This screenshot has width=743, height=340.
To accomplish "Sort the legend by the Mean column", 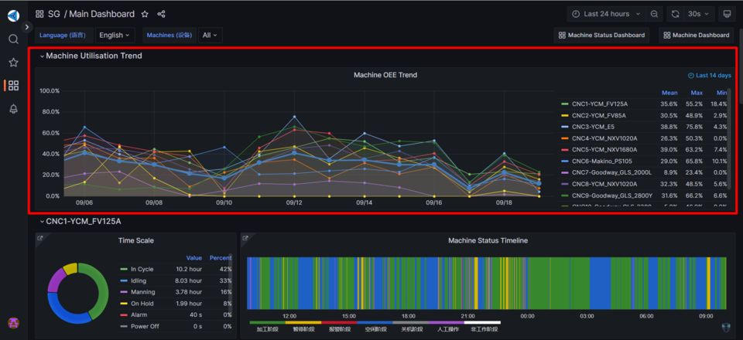I will coord(669,93).
